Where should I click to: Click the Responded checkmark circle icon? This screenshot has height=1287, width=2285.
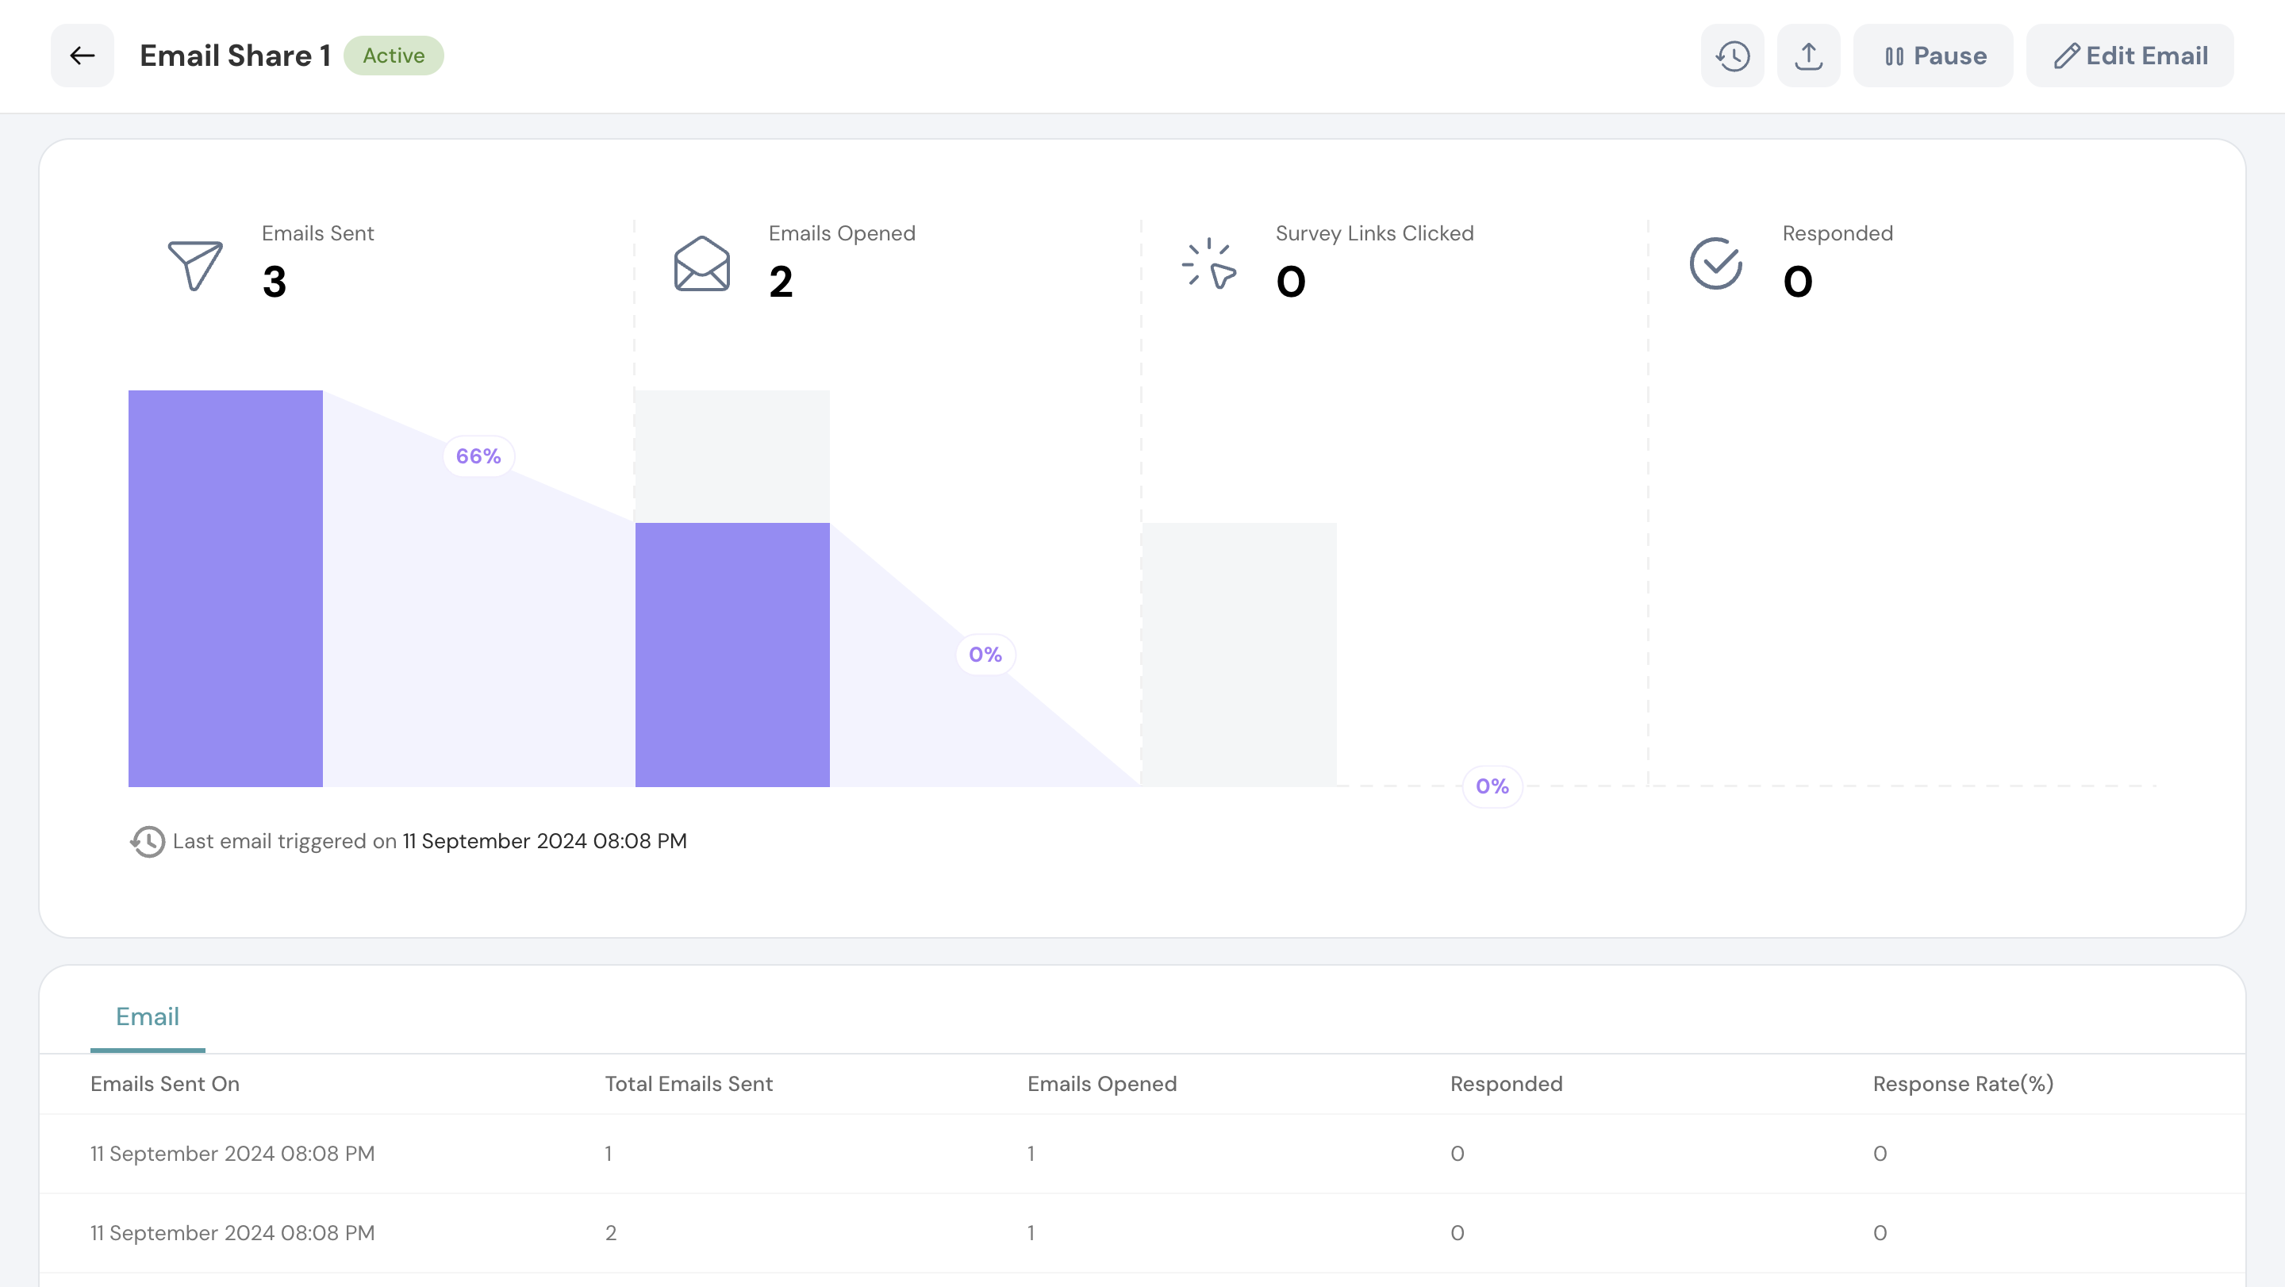pos(1715,264)
